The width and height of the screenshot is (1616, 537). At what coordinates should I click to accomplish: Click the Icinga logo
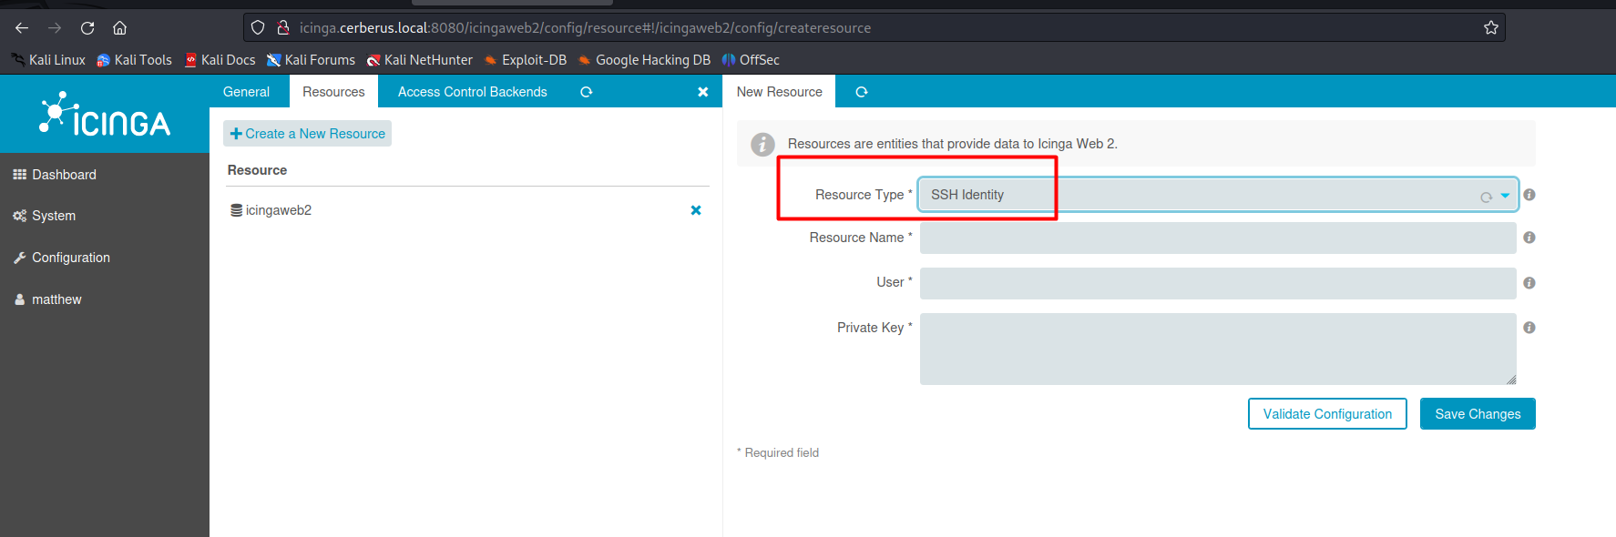105,115
